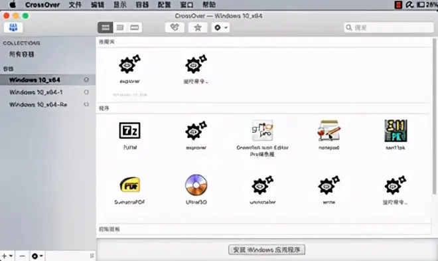Click the status circle beside Windows 10_x64
438x261 pixels.
[86, 80]
